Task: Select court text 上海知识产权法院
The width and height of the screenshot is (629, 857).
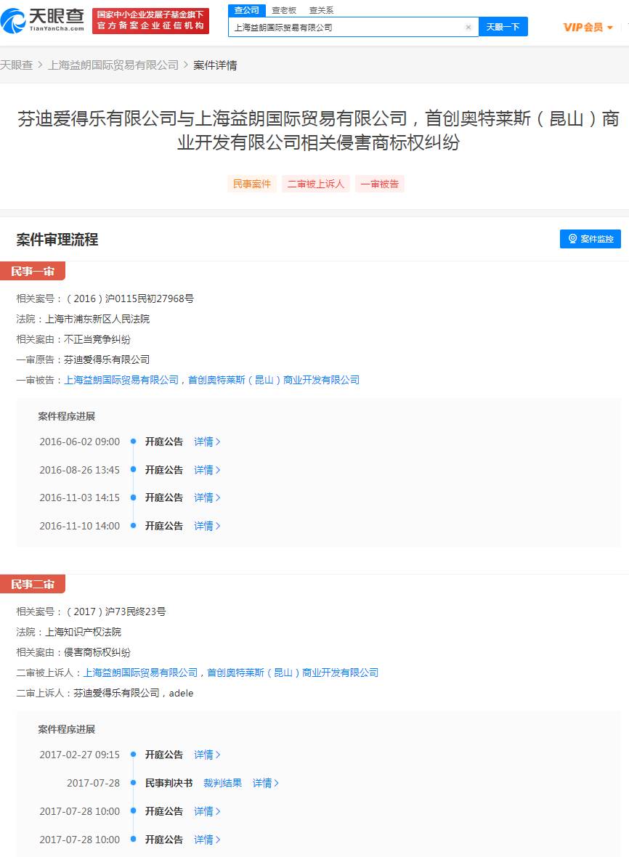Action: click(83, 632)
